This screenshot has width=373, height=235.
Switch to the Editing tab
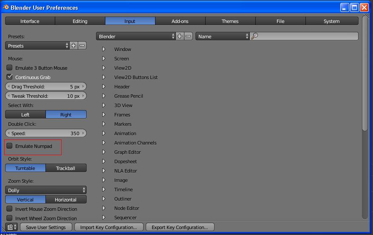coord(80,21)
